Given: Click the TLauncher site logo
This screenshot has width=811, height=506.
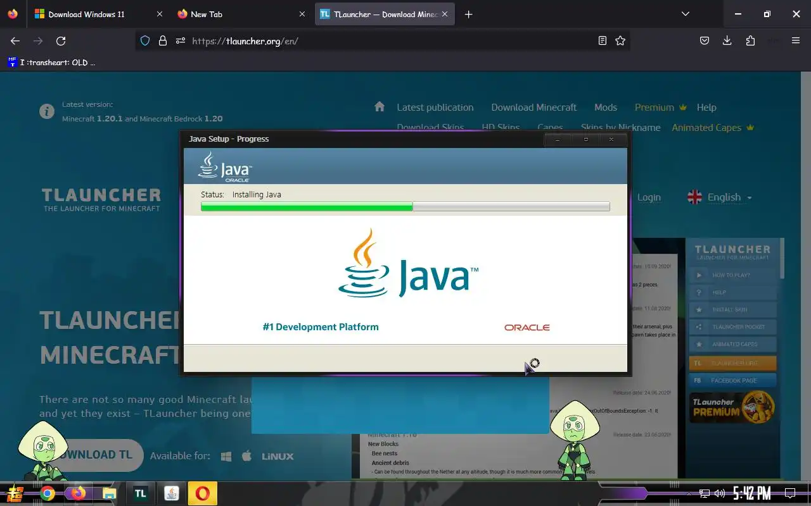Looking at the screenshot, I should pyautogui.click(x=101, y=199).
